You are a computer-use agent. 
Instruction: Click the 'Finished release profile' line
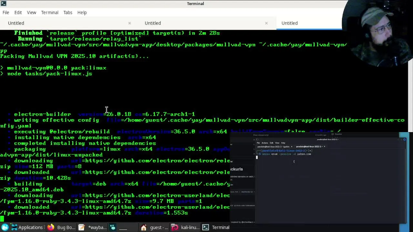[117, 33]
